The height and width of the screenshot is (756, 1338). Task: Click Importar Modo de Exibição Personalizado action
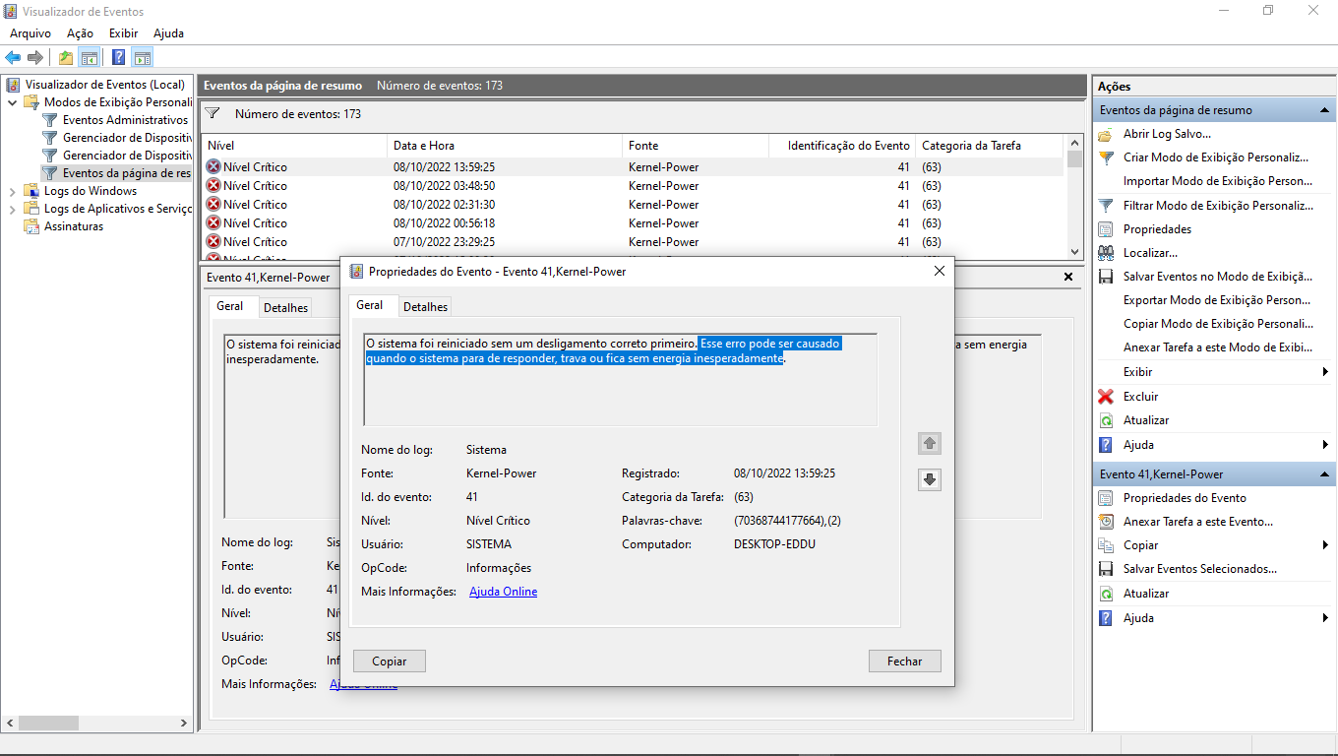click(1218, 181)
